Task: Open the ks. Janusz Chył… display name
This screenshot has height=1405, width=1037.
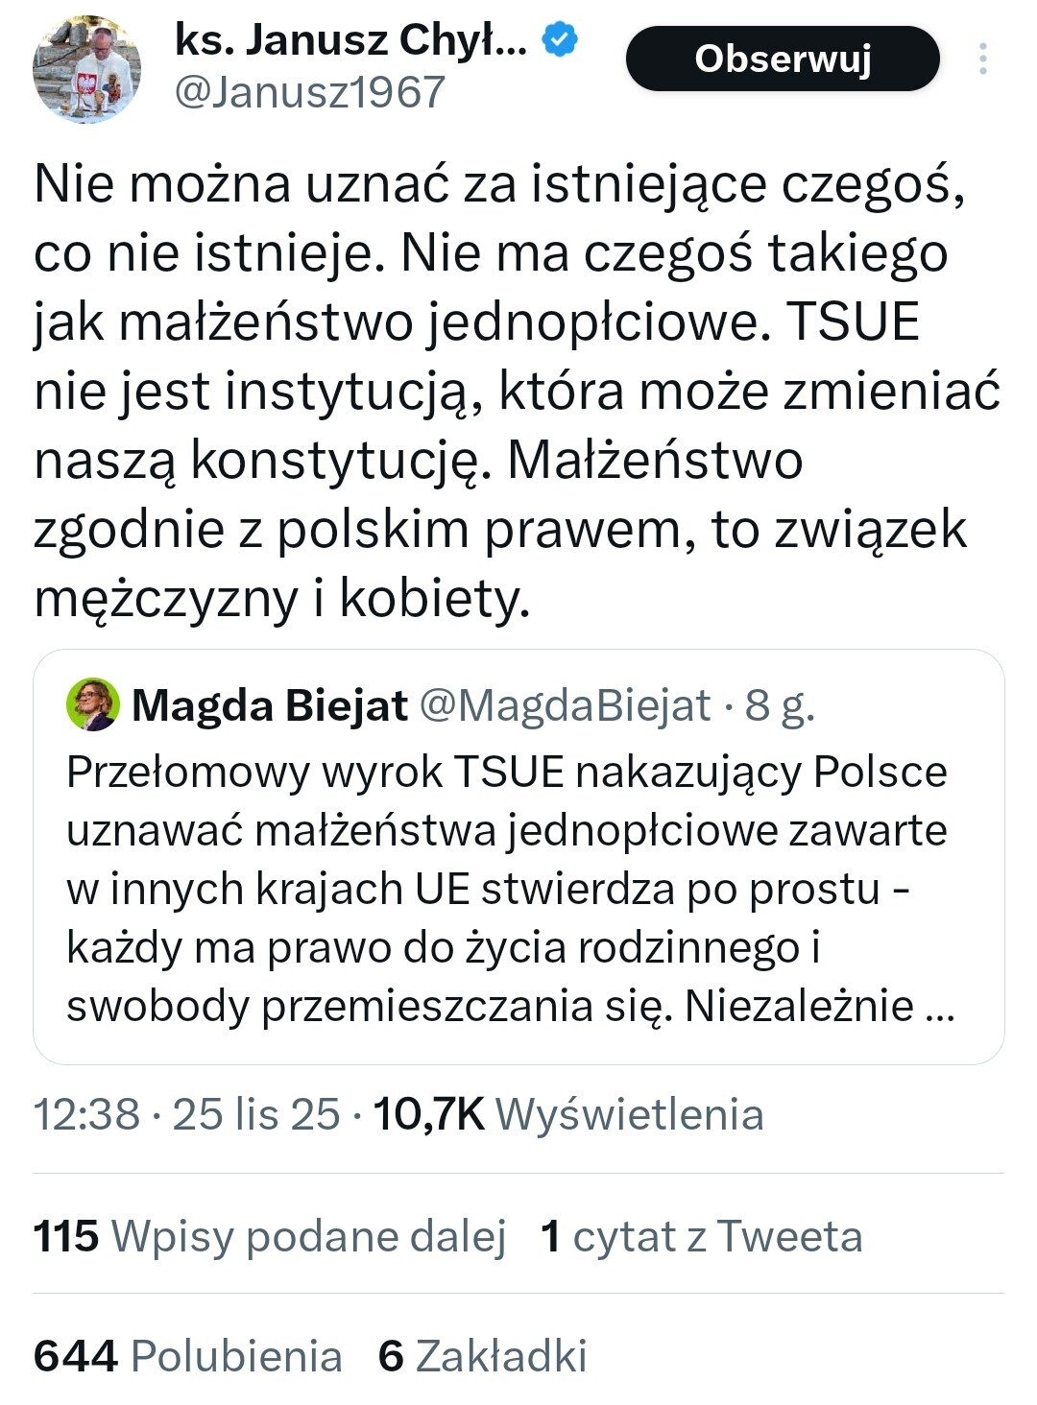Action: point(350,40)
